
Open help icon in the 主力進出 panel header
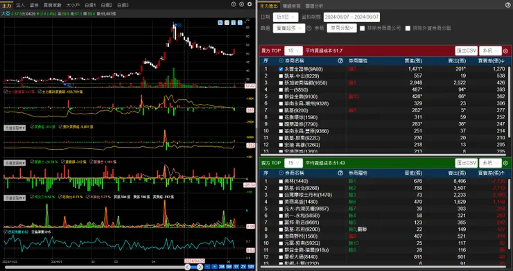[x=507, y=5]
